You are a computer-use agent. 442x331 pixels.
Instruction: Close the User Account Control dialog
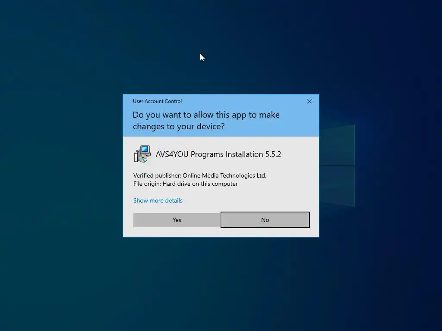pos(309,101)
